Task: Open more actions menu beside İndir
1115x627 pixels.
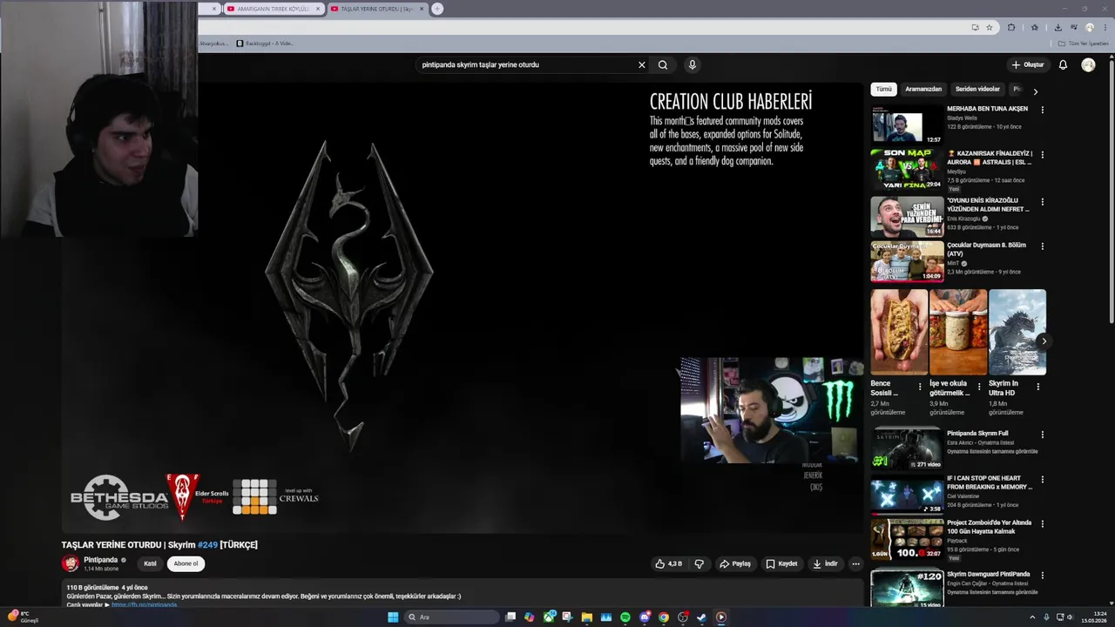Action: coord(855,563)
